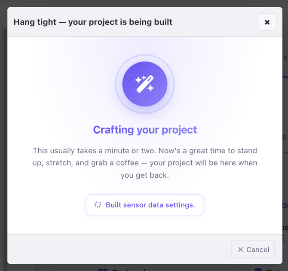This screenshot has height=271, width=288.
Task: Click the 'you get back.' text line
Action: coord(145,175)
